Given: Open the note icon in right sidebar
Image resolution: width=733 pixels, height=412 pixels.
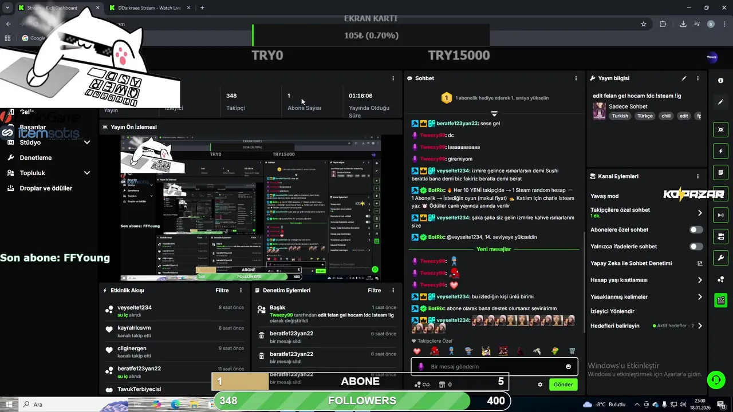Looking at the screenshot, I should [720, 172].
